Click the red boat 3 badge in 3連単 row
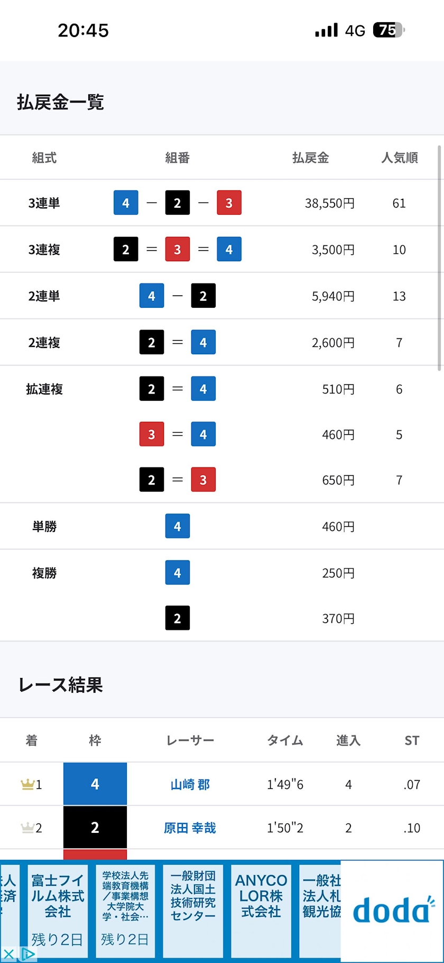Screen dimensions: 444x963 [229, 203]
